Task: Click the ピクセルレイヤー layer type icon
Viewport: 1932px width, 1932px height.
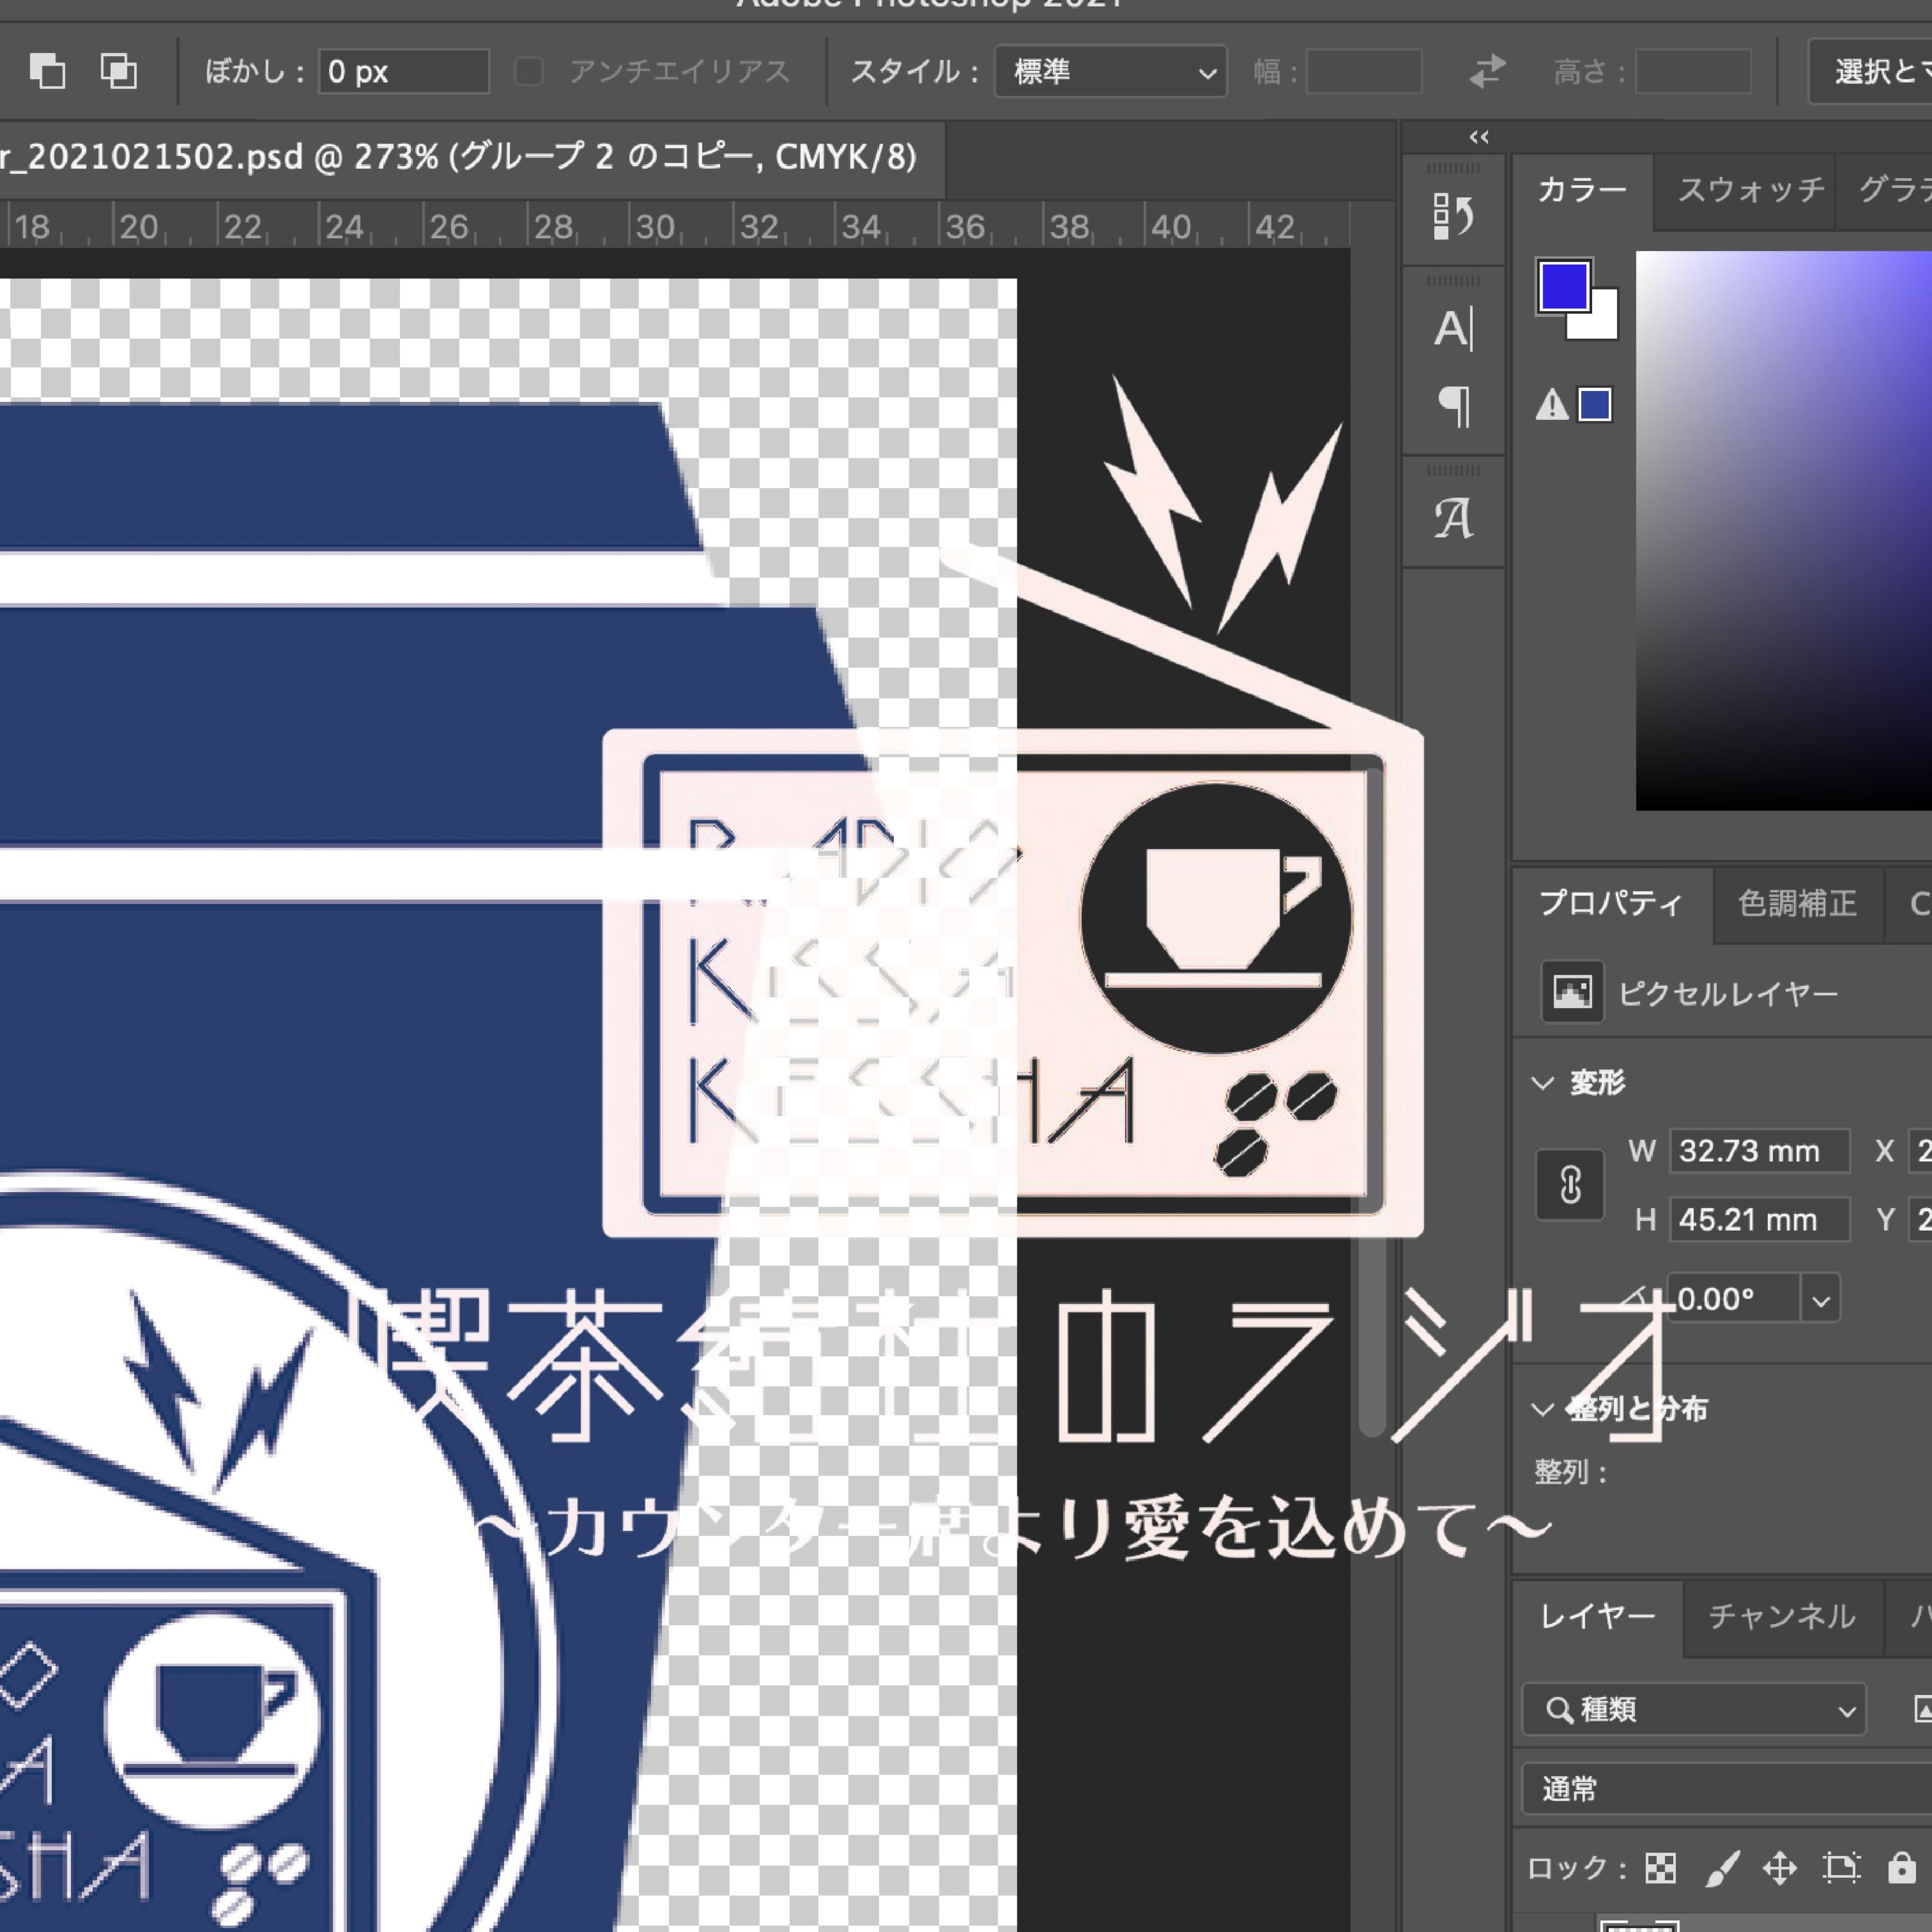Action: pos(1572,992)
